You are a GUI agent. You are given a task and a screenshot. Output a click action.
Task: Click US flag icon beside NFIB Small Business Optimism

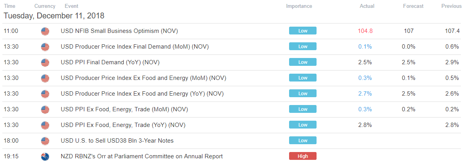[x=45, y=31]
